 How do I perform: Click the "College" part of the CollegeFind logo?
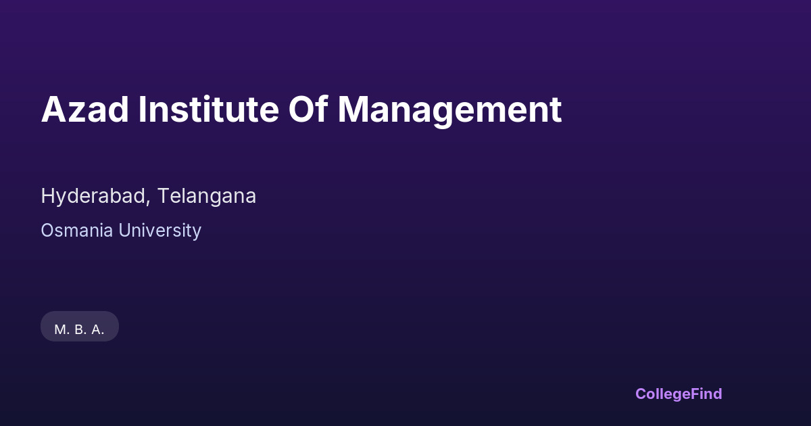coord(665,394)
